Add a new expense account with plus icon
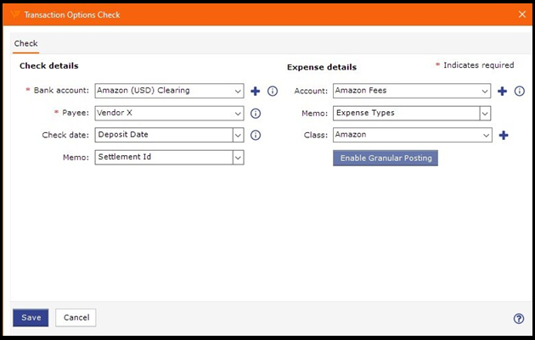Screen dimensions: 535x340 click(502, 91)
